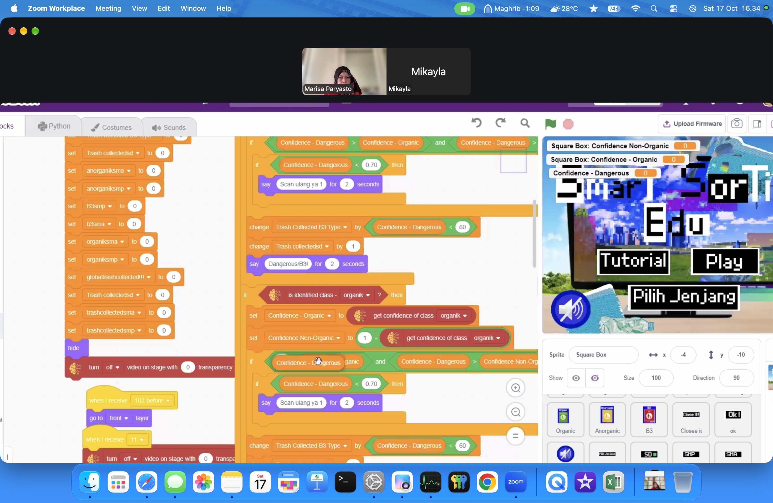Switch to the Python tab

[x=54, y=126]
